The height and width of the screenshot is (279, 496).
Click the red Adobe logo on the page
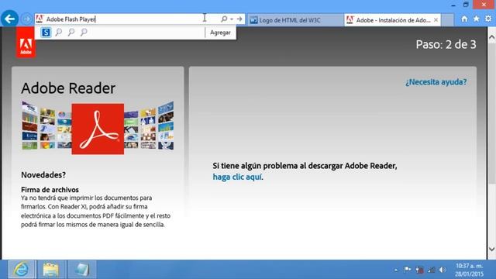[x=26, y=42]
